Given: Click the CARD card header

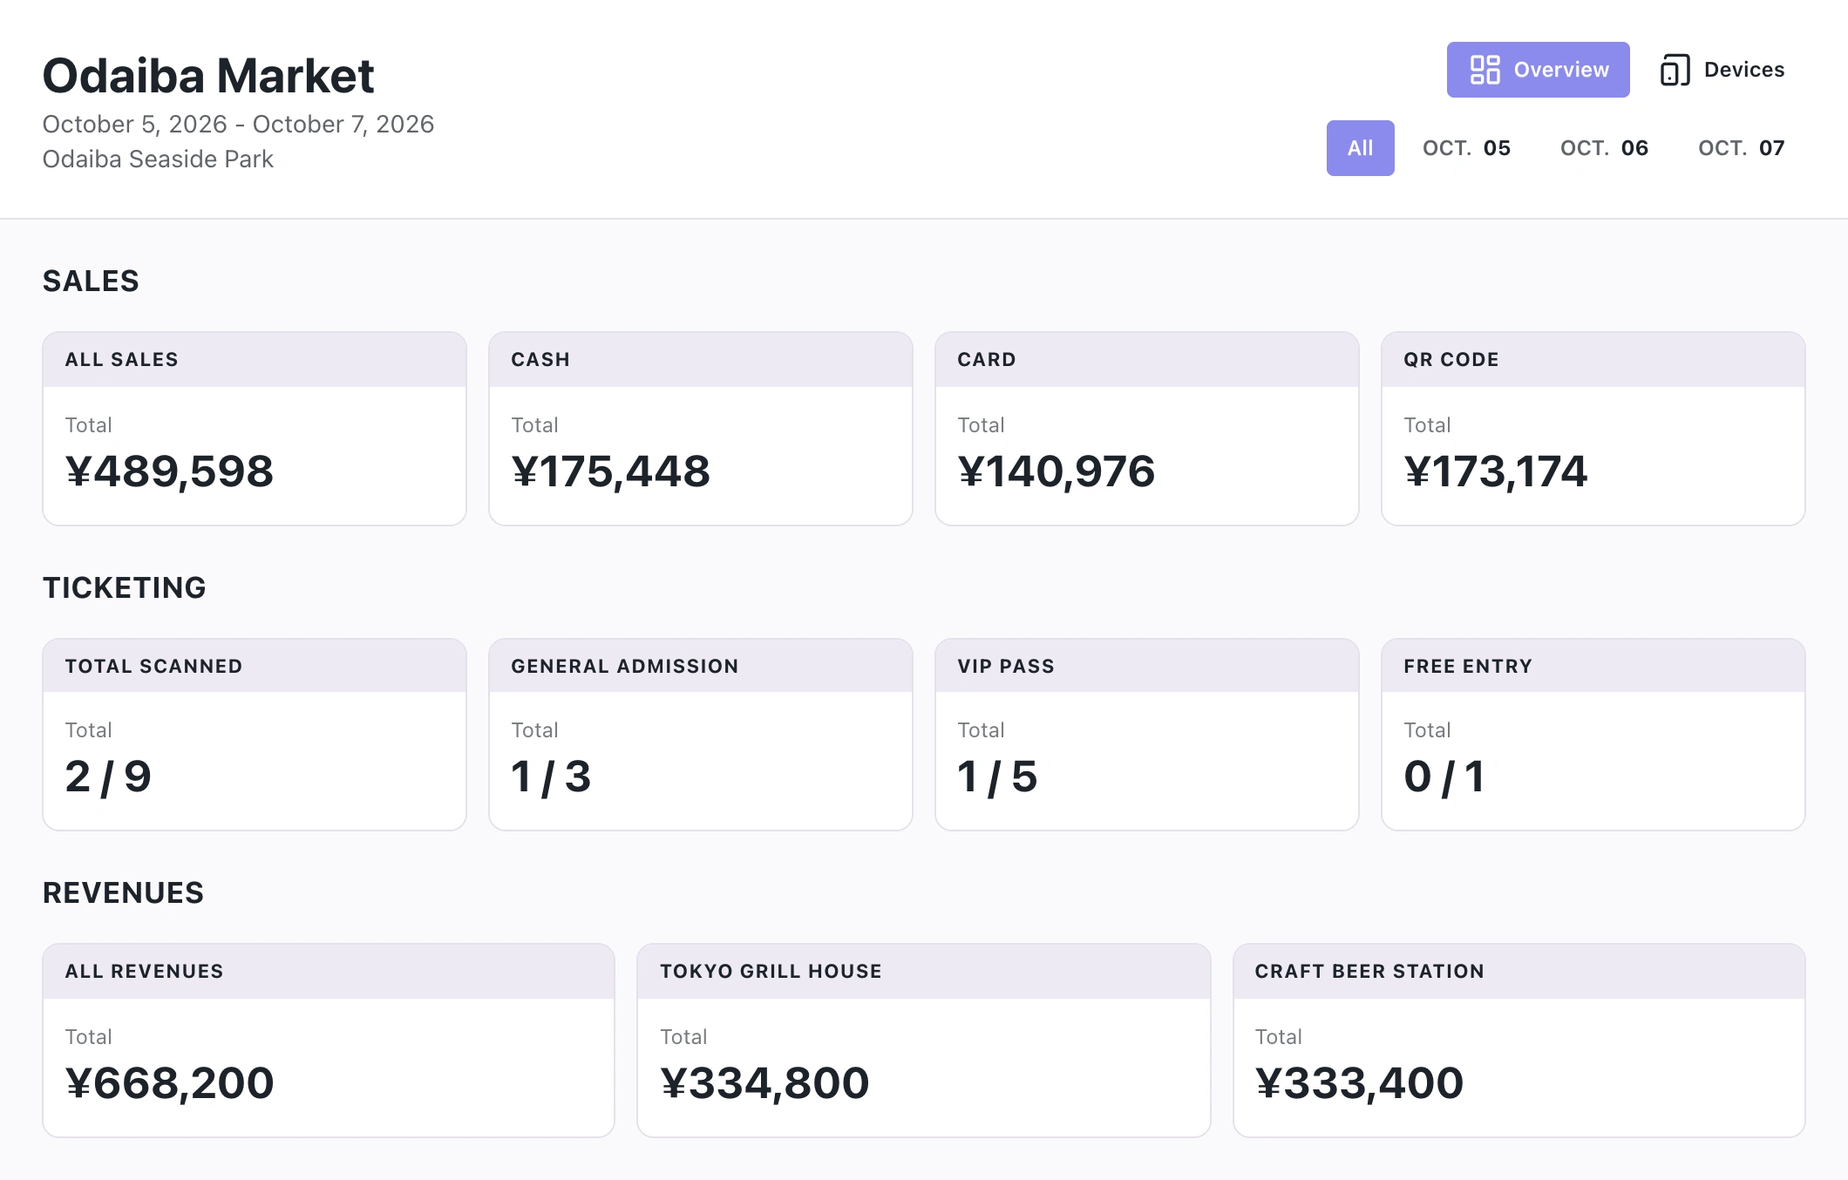Looking at the screenshot, I should coord(1147,360).
